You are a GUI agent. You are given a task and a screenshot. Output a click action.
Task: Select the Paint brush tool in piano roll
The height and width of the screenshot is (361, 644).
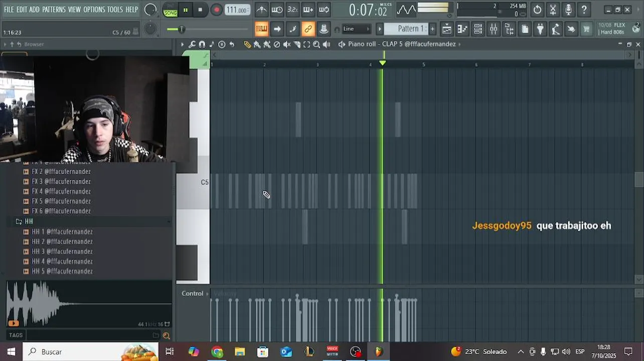coord(257,44)
